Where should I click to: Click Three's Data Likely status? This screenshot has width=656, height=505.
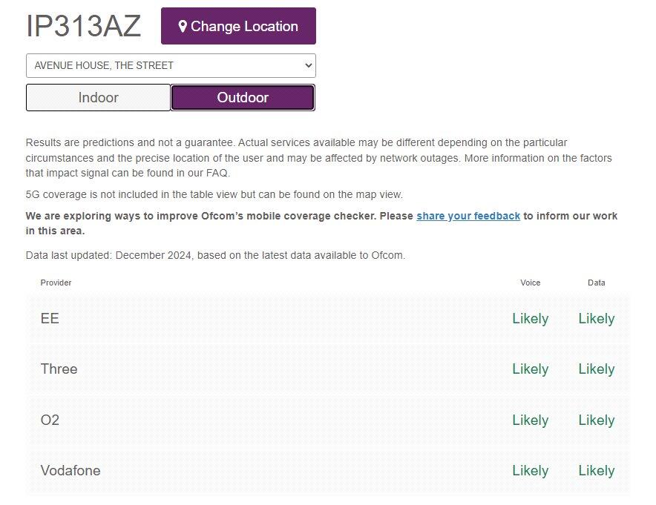pyautogui.click(x=597, y=369)
